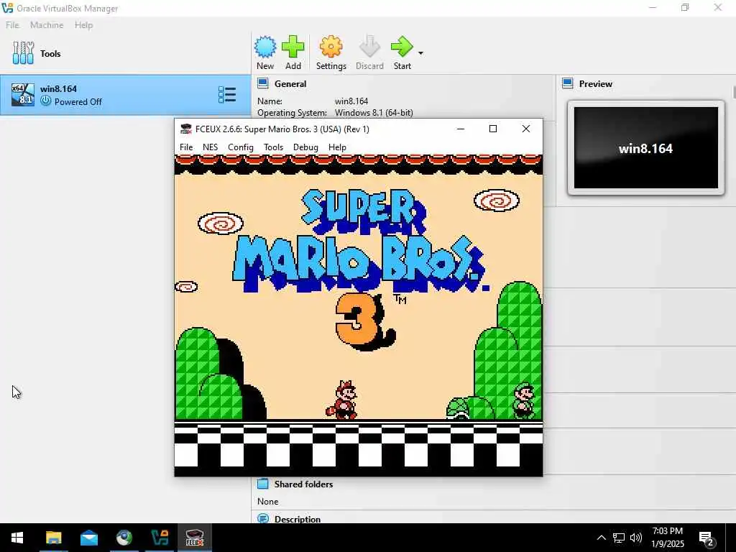Click the Name value 'win8.164' in General
Screen dimensions: 736x552
coord(351,101)
